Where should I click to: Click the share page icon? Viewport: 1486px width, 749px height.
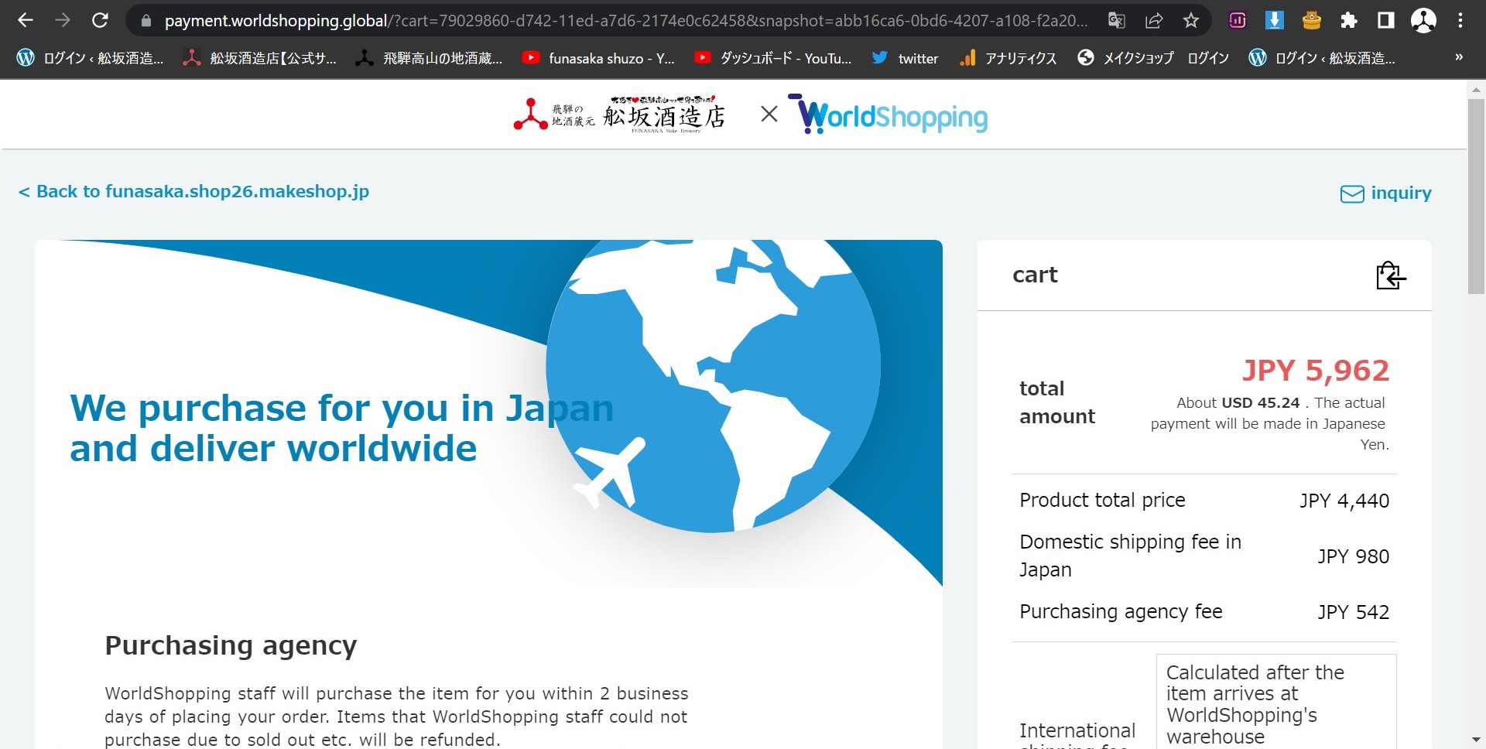(1154, 21)
